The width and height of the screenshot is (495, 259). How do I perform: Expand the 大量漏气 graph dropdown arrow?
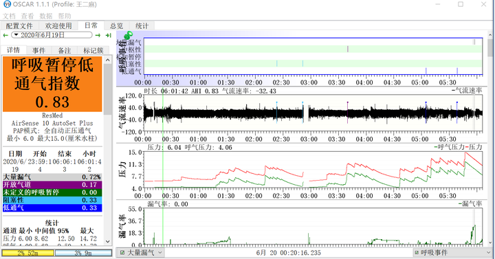(160, 253)
